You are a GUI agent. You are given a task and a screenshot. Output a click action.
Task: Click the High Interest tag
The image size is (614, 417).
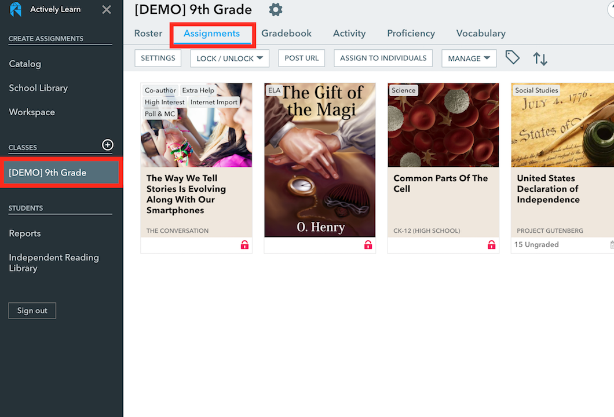point(165,102)
